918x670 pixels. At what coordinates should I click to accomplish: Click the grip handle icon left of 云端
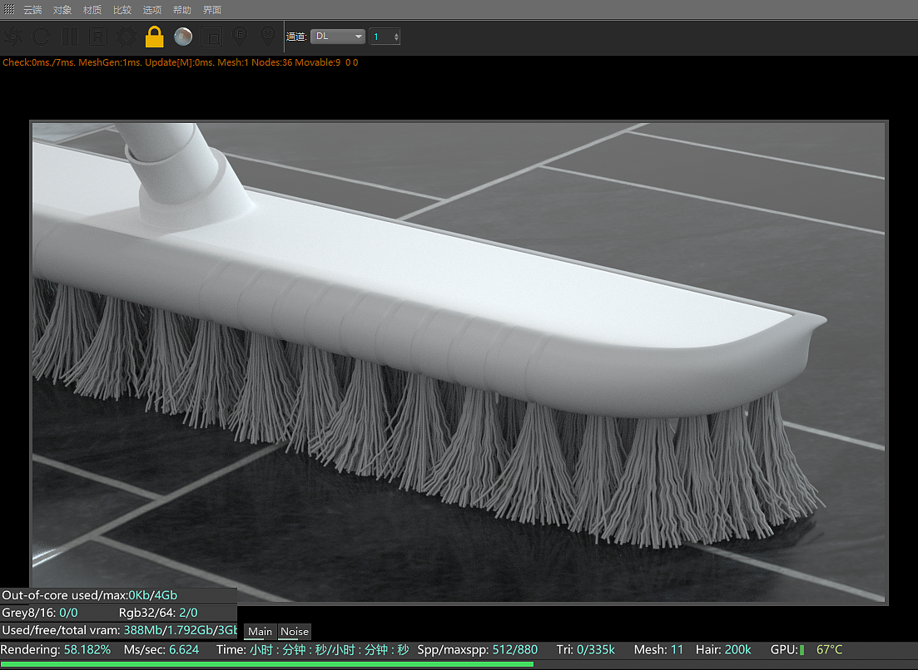tap(9, 9)
